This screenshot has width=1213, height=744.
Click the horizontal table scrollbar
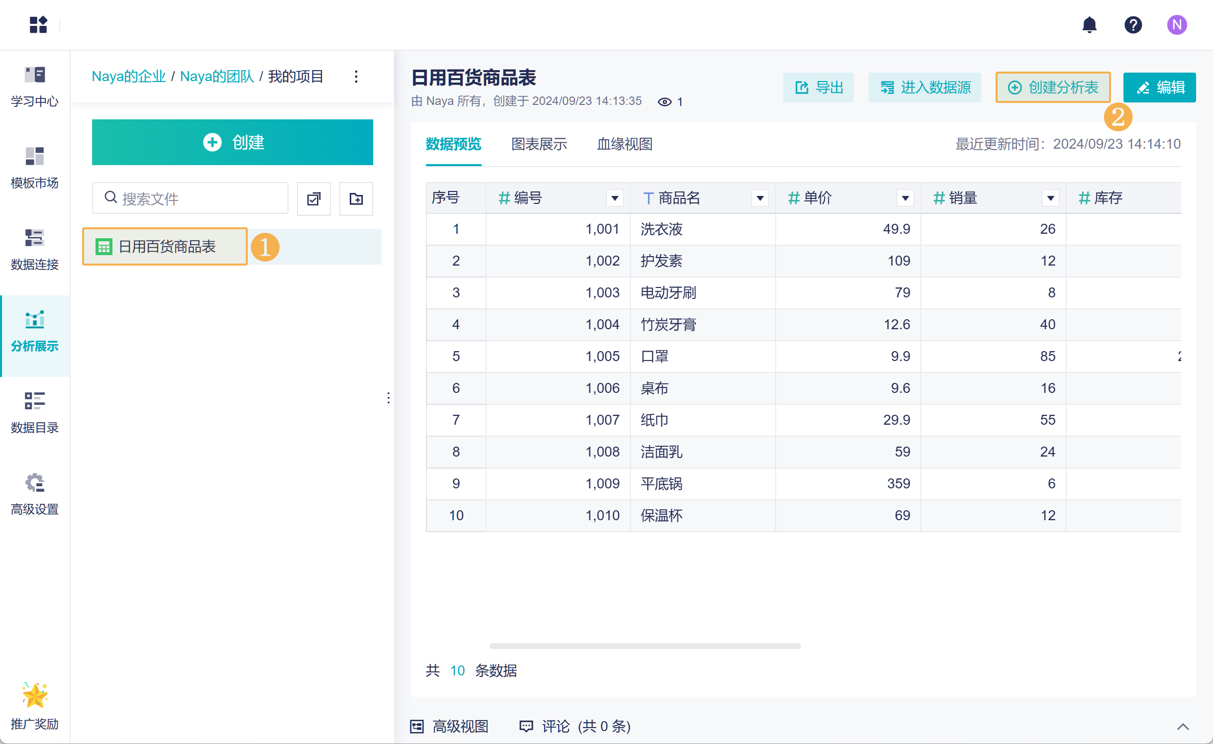[x=645, y=646]
